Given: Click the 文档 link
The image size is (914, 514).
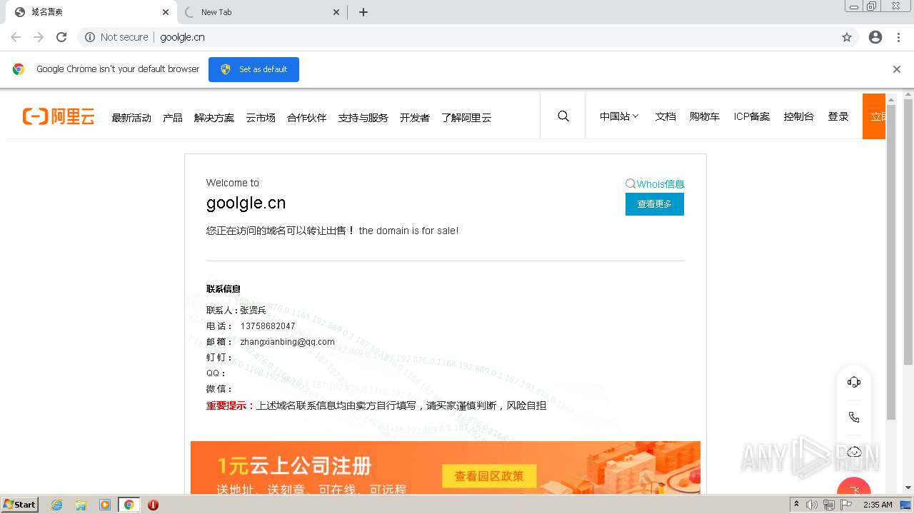Looking at the screenshot, I should (x=666, y=116).
